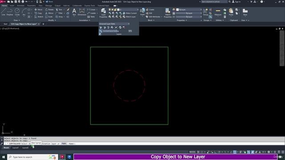The image size is (285, 160).
Task: Activate the Scale command
Action: click(x=49, y=17)
